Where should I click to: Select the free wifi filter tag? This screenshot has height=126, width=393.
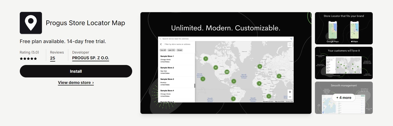click(x=163, y=50)
